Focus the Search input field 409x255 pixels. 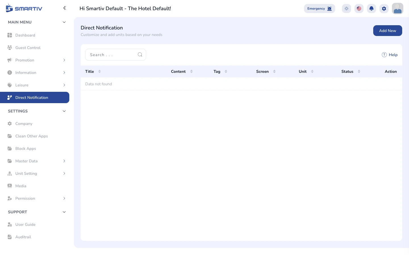point(116,55)
